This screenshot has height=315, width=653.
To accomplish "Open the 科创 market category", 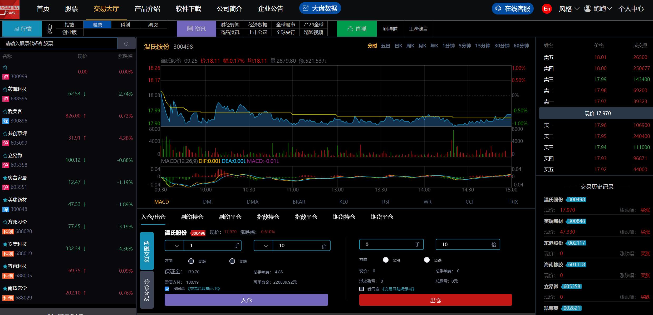I will (x=125, y=25).
